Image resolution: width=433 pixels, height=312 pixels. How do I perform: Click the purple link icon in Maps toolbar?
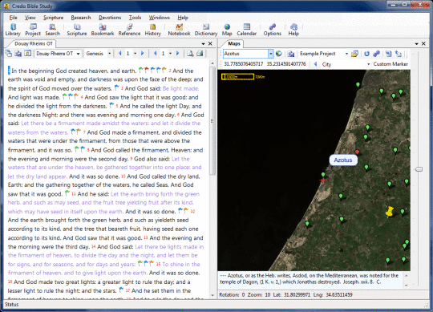[x=376, y=54]
